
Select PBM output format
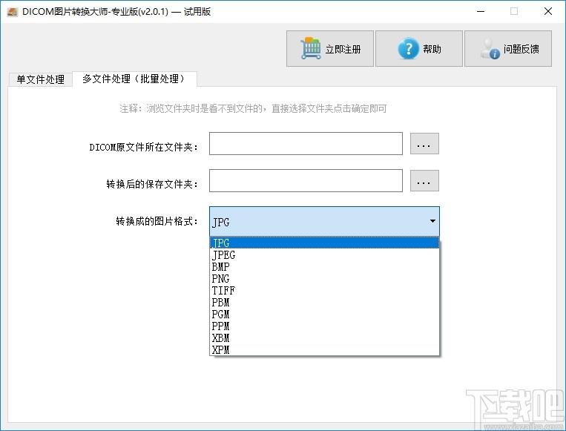(324, 303)
